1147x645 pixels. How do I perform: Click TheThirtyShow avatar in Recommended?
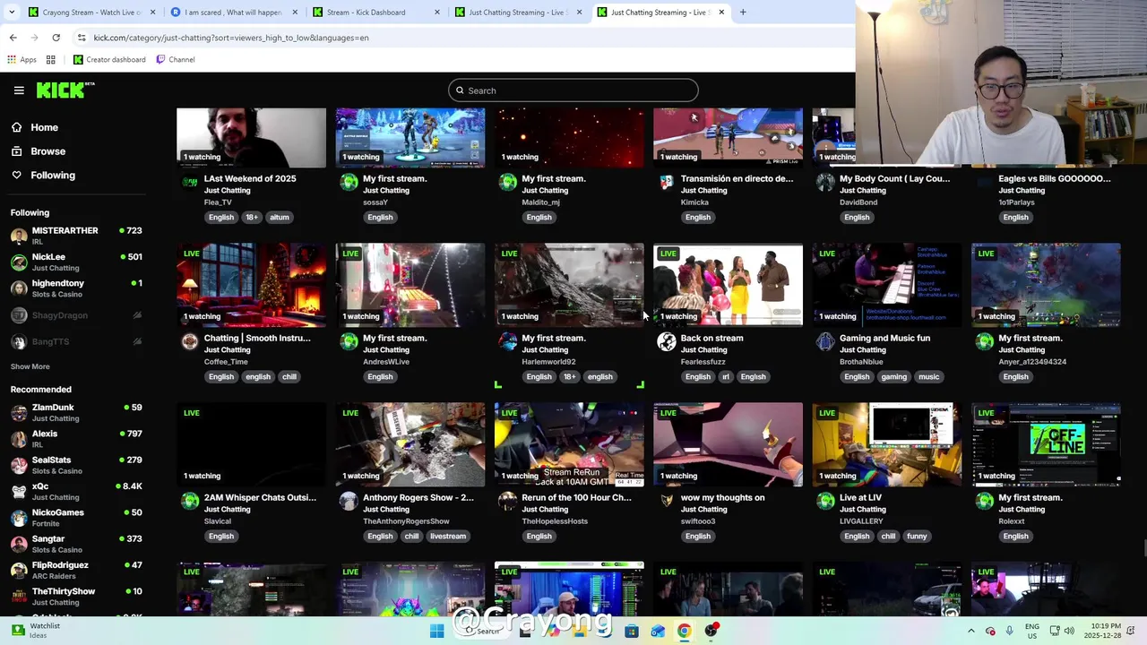point(19,597)
